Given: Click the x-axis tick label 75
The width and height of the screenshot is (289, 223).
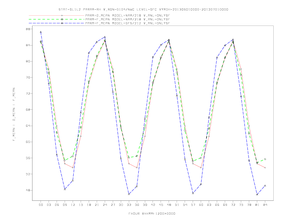Looking at the screenshot, I should (x=241, y=205).
